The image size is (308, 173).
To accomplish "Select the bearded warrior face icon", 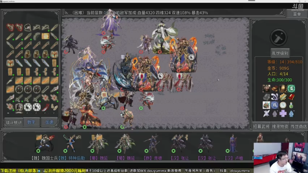I will tap(266, 88).
